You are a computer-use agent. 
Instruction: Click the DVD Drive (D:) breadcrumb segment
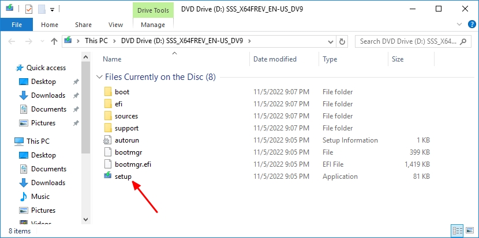[x=182, y=41]
